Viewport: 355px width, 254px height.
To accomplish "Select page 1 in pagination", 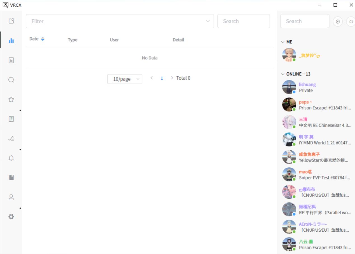I will pos(162,78).
